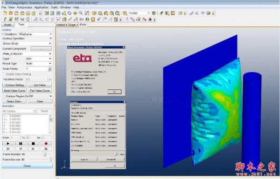Click the gear-like settings icon right of No Edge

point(154,13)
